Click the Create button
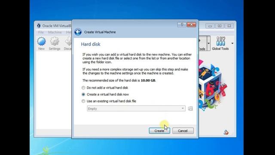 click(159, 131)
